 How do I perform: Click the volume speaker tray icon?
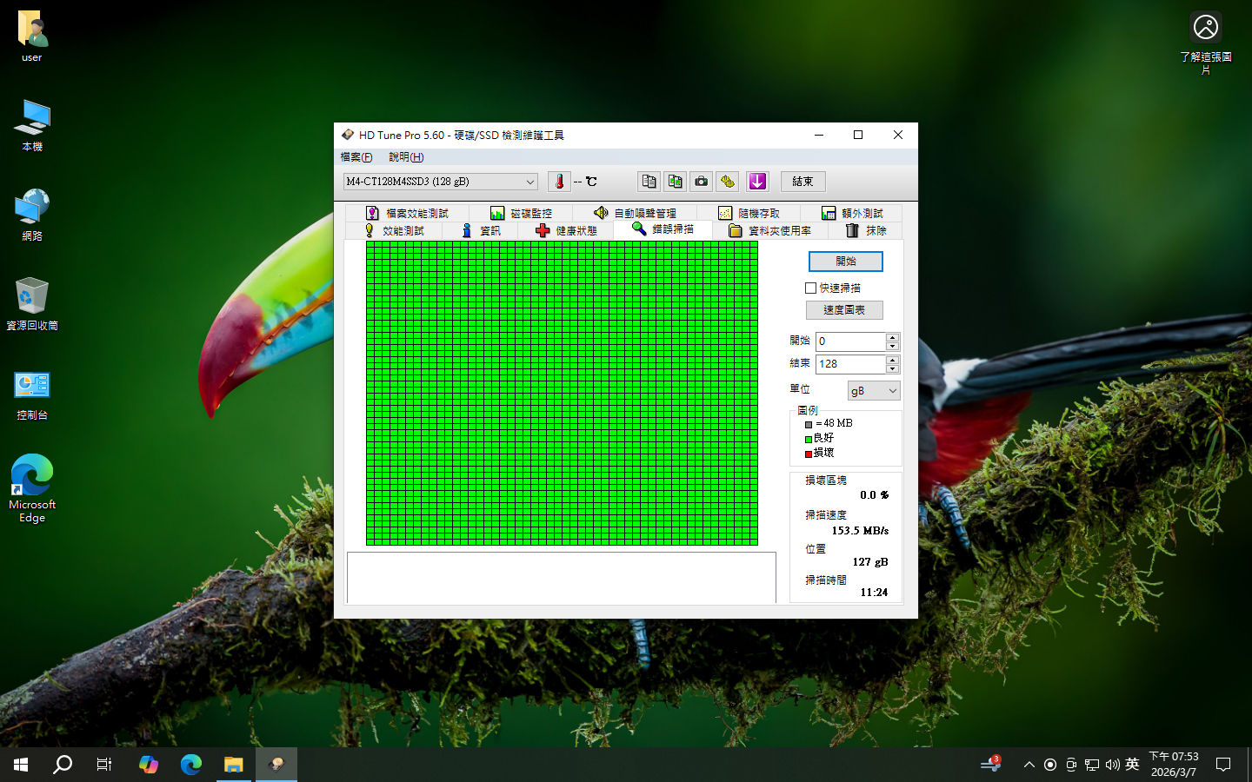(x=1112, y=765)
